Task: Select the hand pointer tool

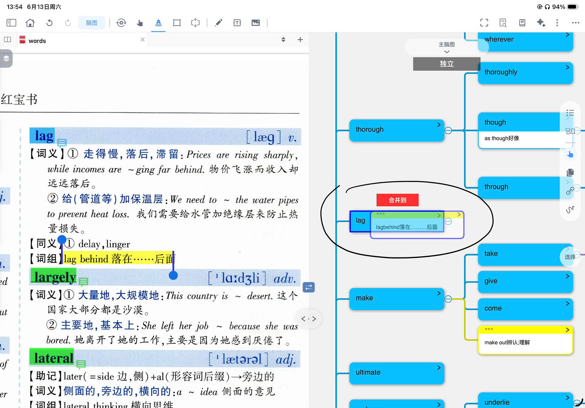Action: pos(139,23)
